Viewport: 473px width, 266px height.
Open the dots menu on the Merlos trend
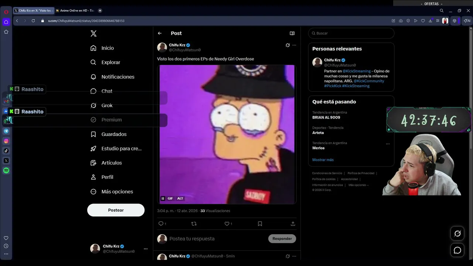tap(388, 144)
